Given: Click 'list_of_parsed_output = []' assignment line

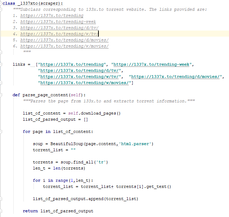Looking at the screenshot, I should [x=55, y=120].
